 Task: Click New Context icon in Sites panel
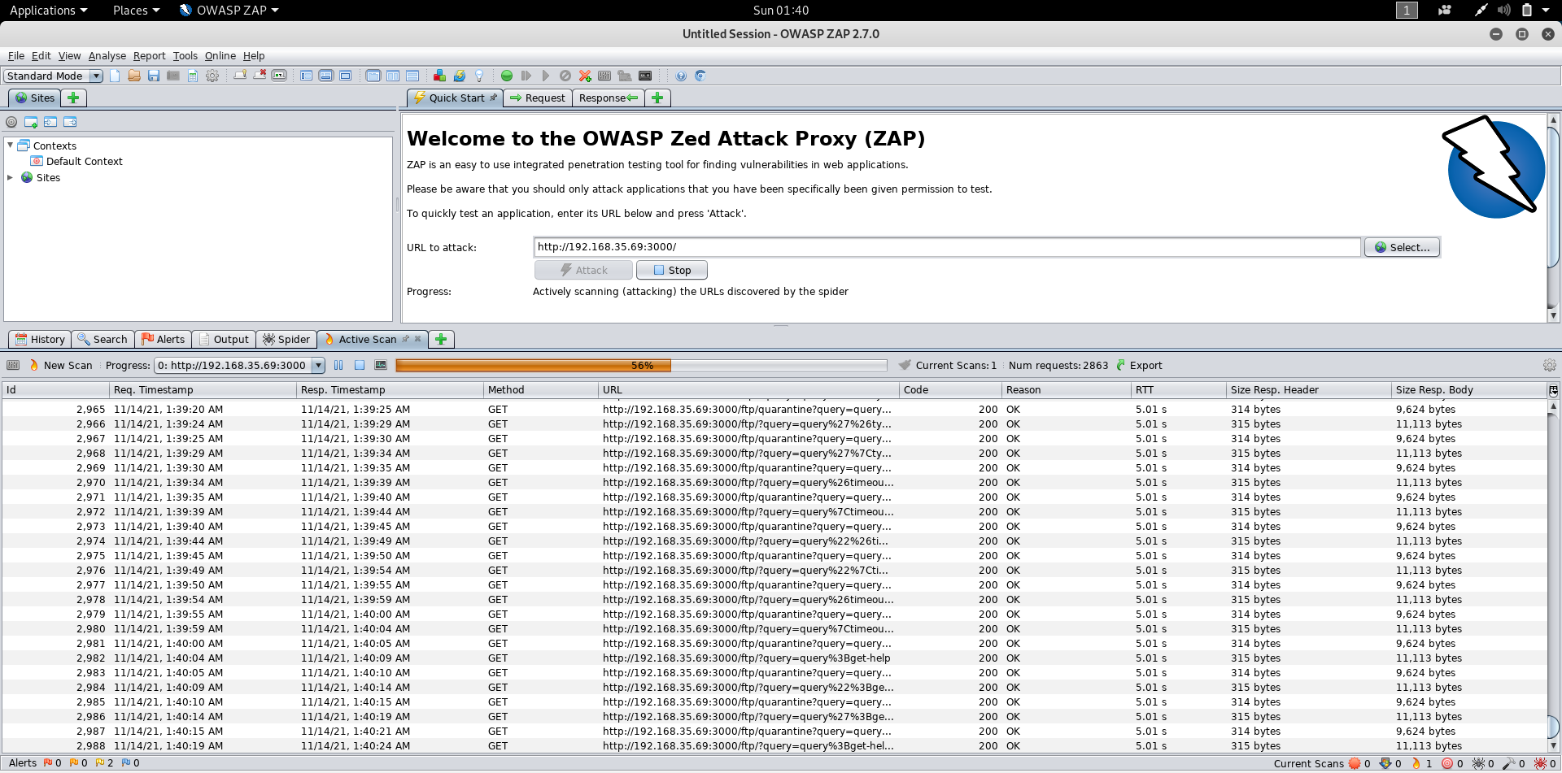click(x=31, y=122)
